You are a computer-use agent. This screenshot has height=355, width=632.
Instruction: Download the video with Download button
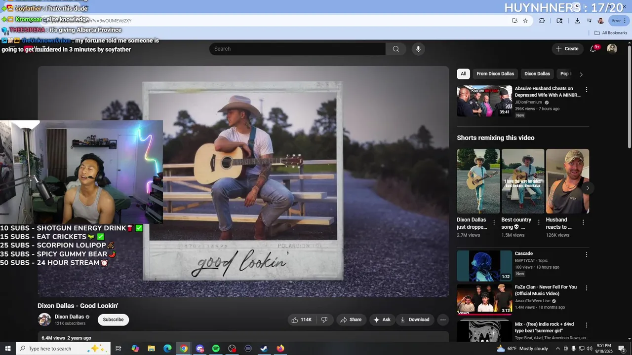415,319
